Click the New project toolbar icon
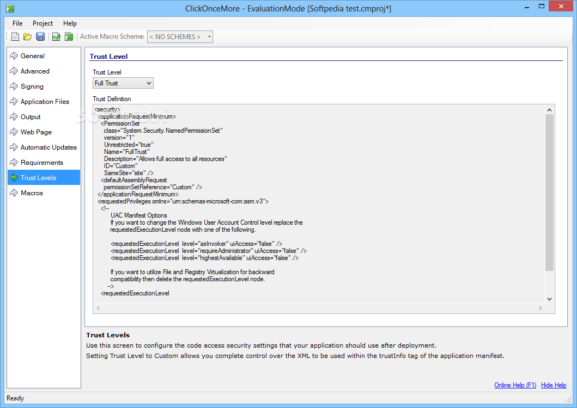This screenshot has height=408, width=577. click(x=15, y=36)
